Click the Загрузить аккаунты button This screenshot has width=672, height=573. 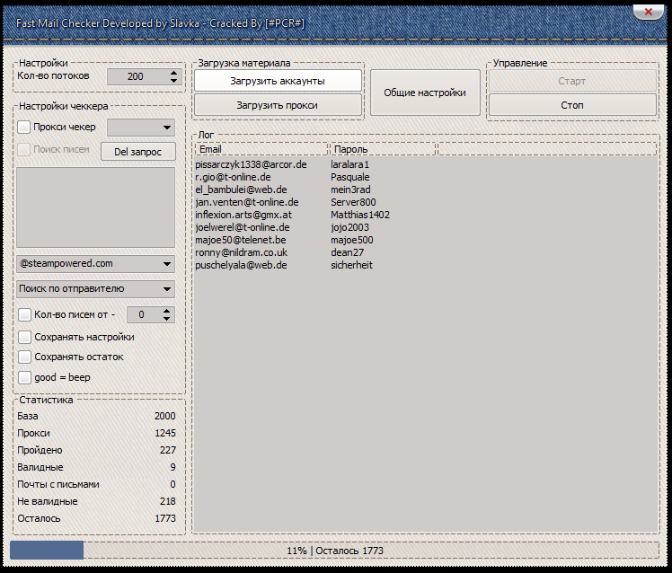click(x=278, y=81)
